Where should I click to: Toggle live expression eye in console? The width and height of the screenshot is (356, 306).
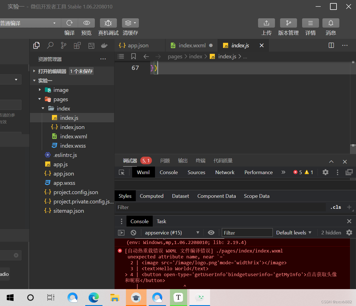coord(211,232)
